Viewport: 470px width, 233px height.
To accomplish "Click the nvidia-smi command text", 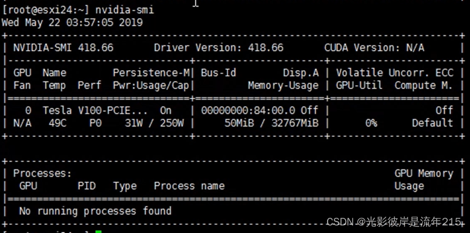I will (124, 10).
